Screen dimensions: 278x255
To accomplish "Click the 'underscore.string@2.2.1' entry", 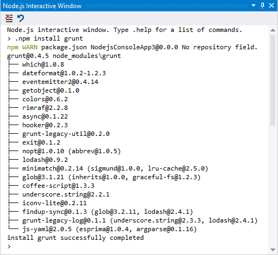I will click(x=66, y=194).
